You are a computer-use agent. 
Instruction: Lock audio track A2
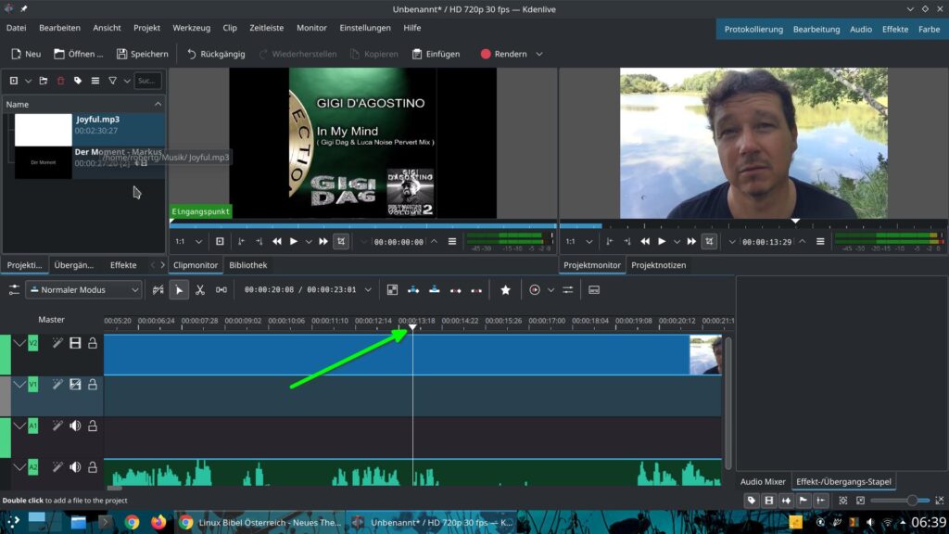pyautogui.click(x=93, y=467)
